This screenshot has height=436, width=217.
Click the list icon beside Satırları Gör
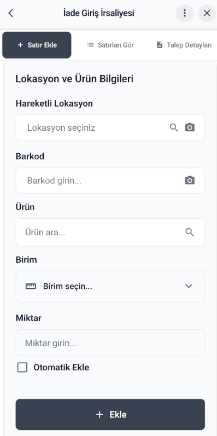coord(91,45)
